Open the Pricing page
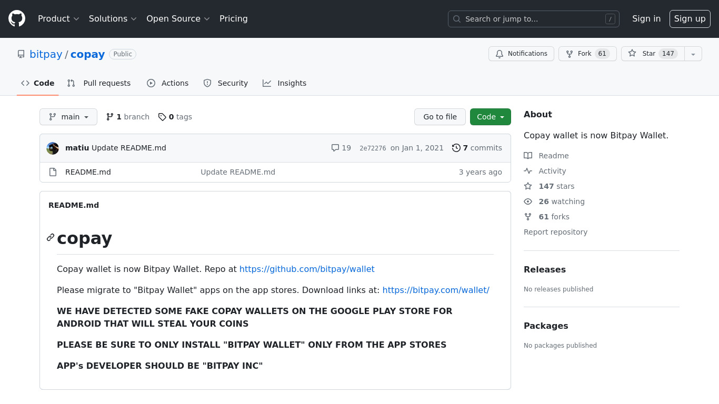The image size is (719, 404). (234, 18)
